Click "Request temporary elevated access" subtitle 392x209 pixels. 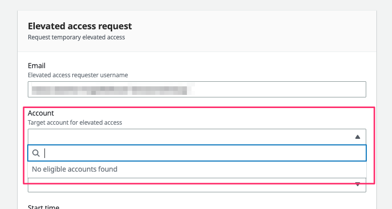click(x=76, y=37)
